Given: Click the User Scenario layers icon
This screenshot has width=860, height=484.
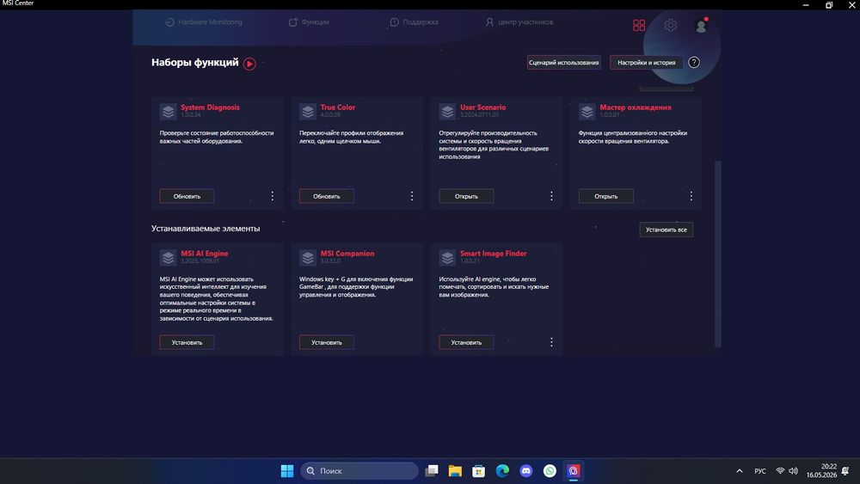Looking at the screenshot, I should click(447, 112).
